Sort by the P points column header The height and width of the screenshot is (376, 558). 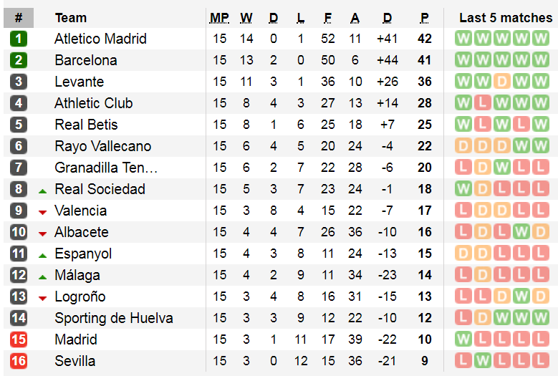point(424,18)
